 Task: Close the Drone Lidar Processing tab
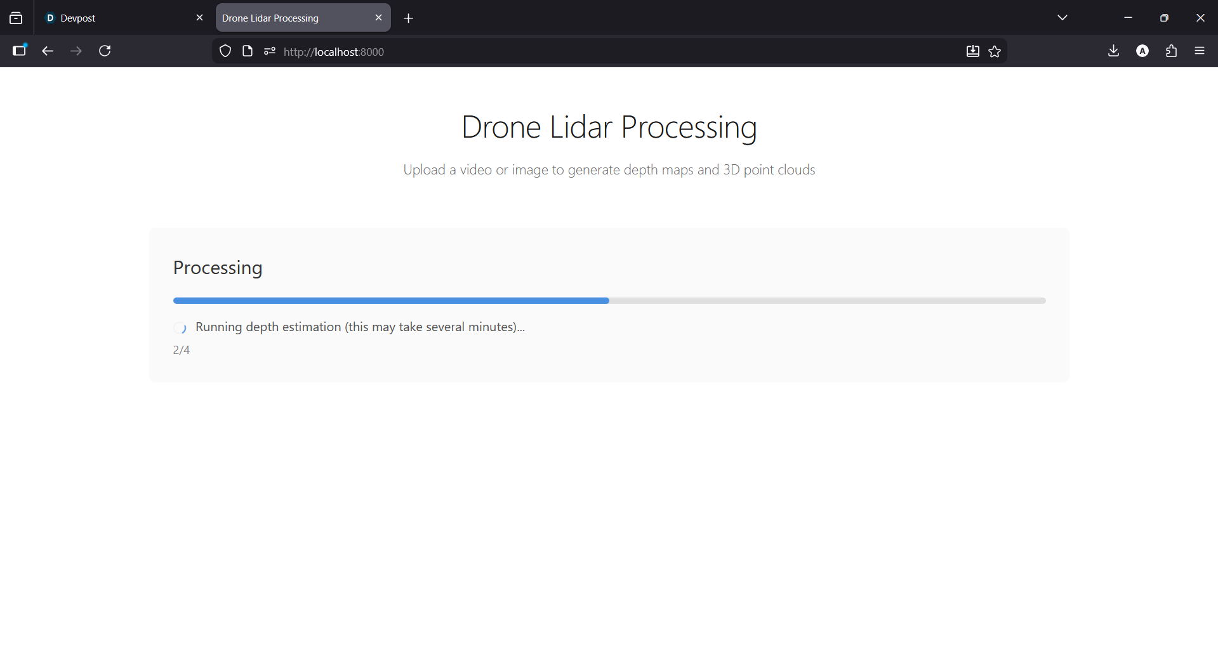point(378,18)
